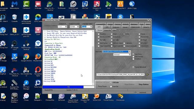This screenshot has width=194, height=109.
Task: Open BlackBerry Desktop shortcut
Action: pos(15,98)
